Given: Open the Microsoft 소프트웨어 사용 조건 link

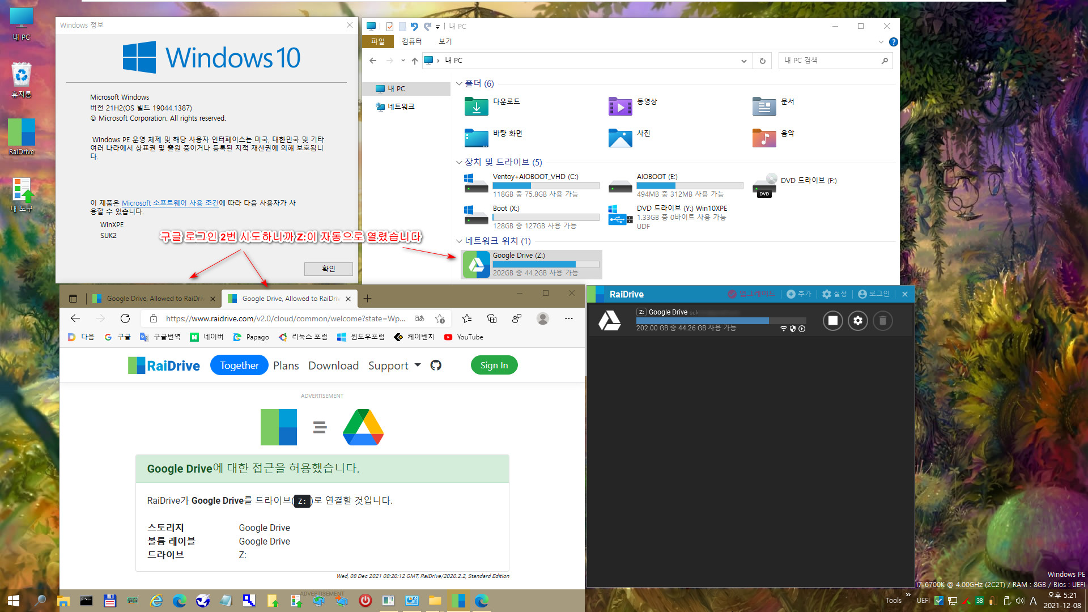Looking at the screenshot, I should [x=170, y=203].
